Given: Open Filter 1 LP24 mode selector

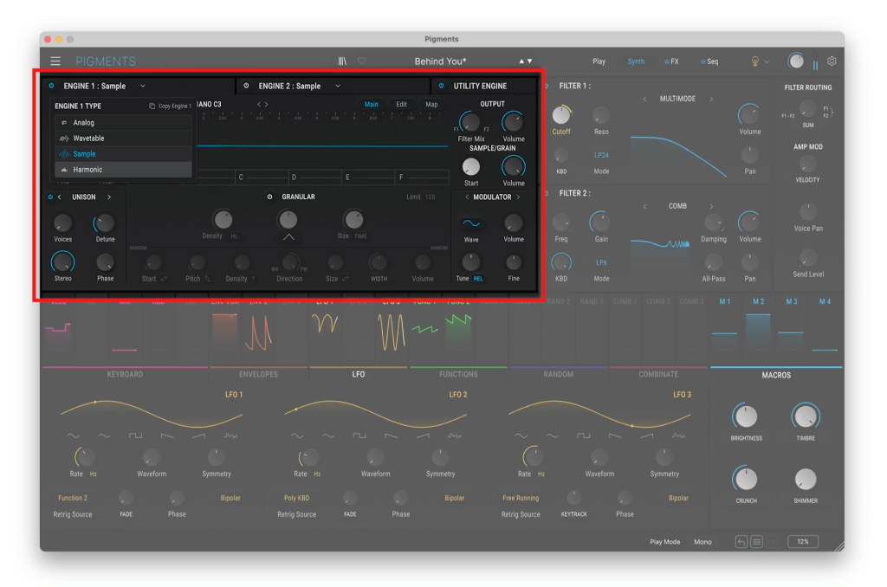Looking at the screenshot, I should pos(601,155).
